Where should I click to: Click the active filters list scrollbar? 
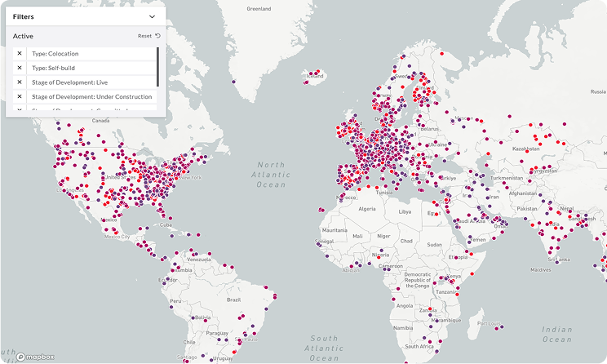click(x=157, y=67)
